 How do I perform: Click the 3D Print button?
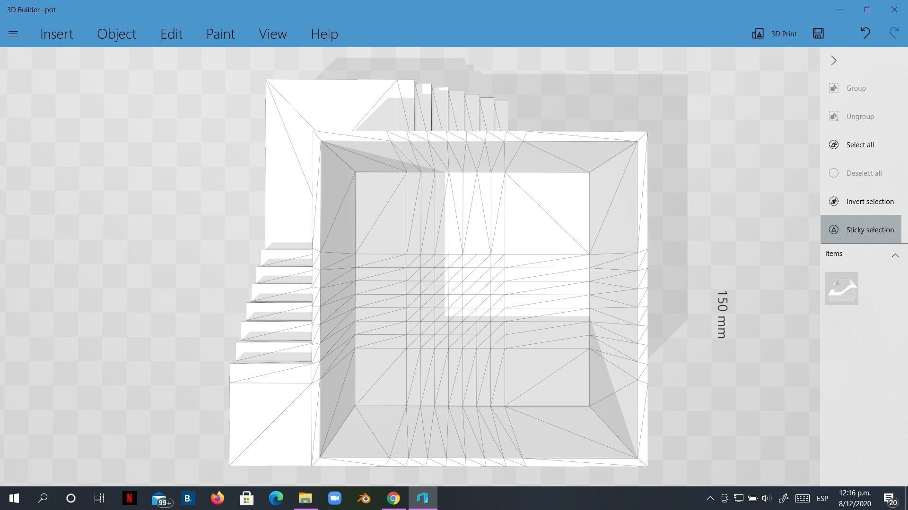(775, 34)
